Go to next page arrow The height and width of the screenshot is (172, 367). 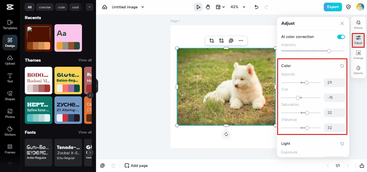click(x=348, y=166)
